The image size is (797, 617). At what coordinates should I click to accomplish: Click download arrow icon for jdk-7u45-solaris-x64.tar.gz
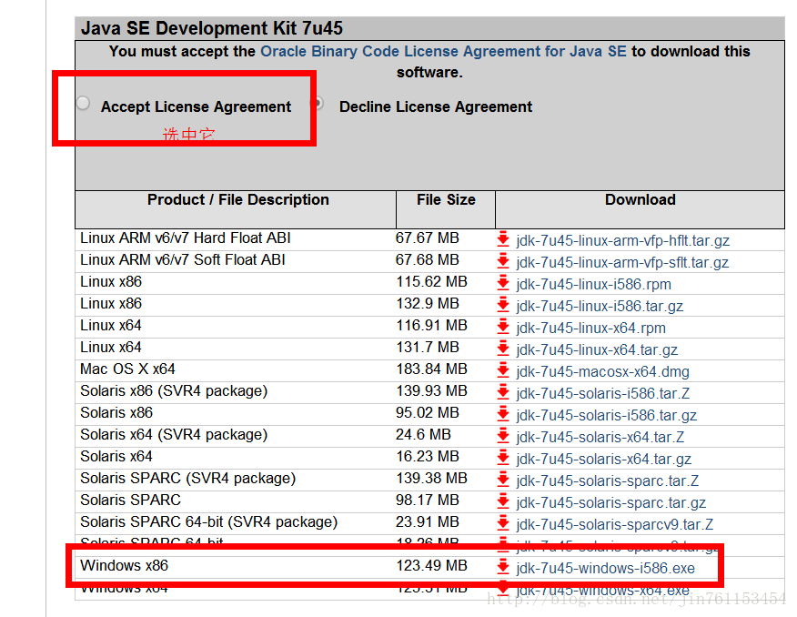pyautogui.click(x=503, y=458)
